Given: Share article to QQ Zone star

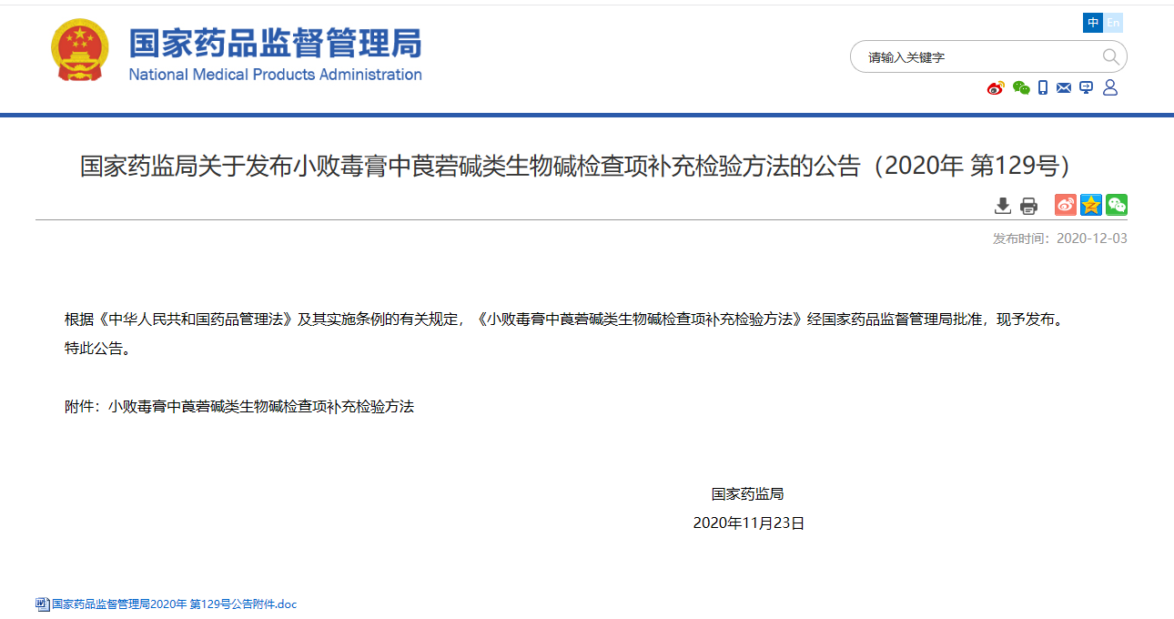Looking at the screenshot, I should [x=1091, y=205].
